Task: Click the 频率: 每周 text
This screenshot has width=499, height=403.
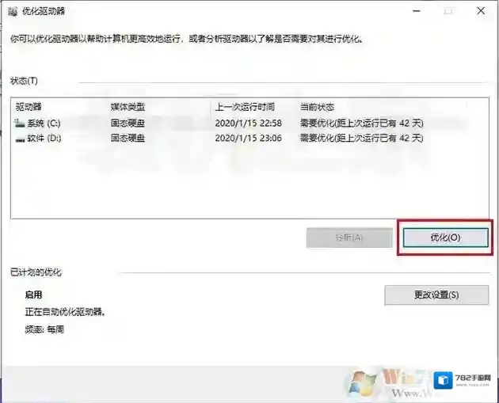Action: [44, 329]
